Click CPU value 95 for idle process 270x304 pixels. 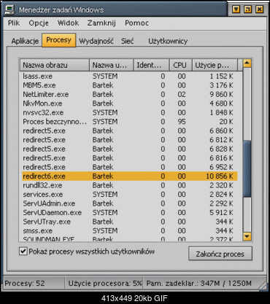coord(182,122)
